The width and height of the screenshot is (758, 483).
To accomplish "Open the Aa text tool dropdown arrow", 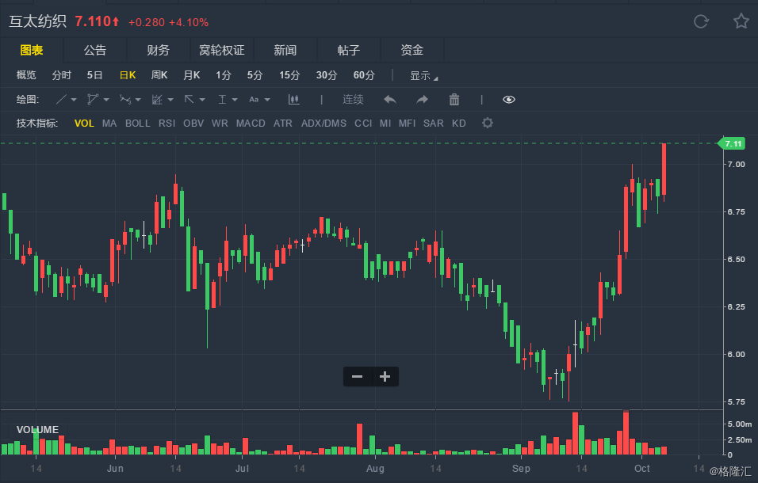I will 267,100.
